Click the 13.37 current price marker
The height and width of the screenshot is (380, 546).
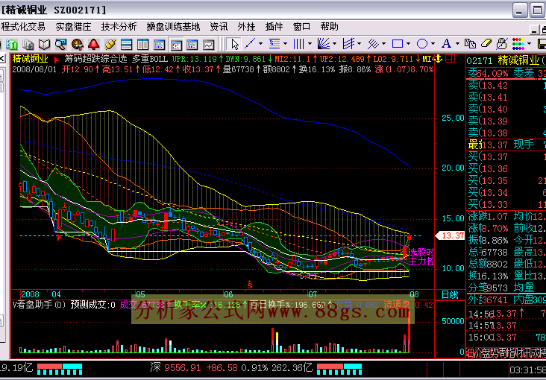click(x=451, y=235)
